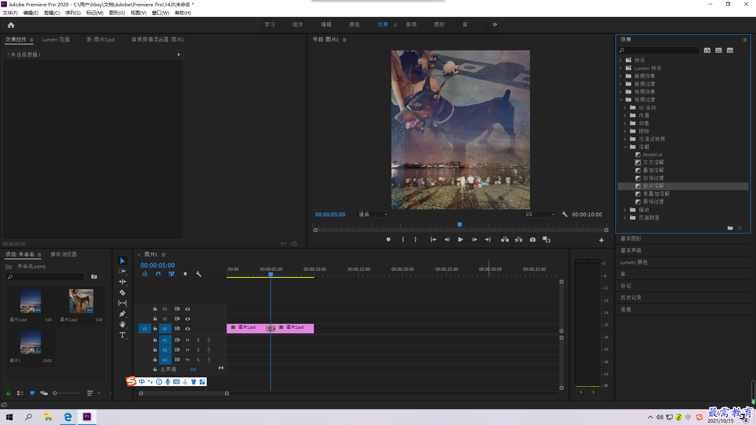This screenshot has height=425, width=756.
Task: Click the 32-bit color effects filter icon
Action: click(719, 50)
